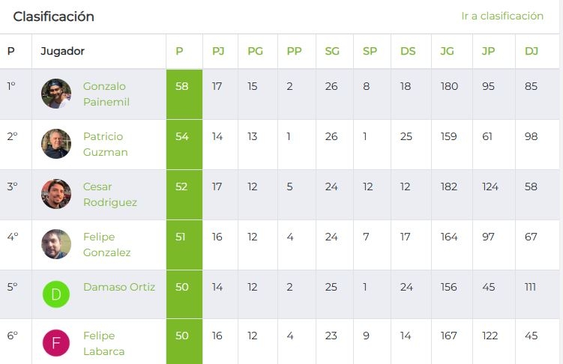Visit Cesar Rodriguez player page
563x364 pixels.
click(110, 195)
